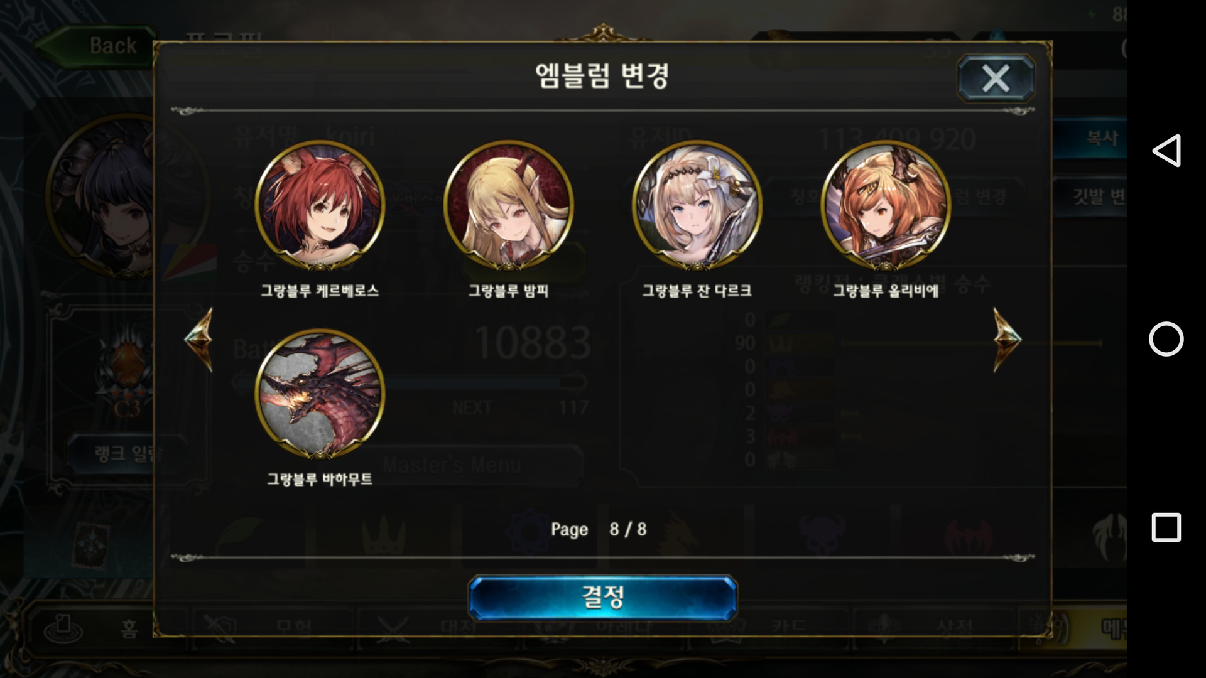Tap the Android back navigation icon

pos(1166,151)
